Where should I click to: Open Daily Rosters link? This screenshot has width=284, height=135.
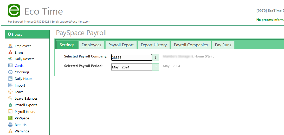pos(24,59)
